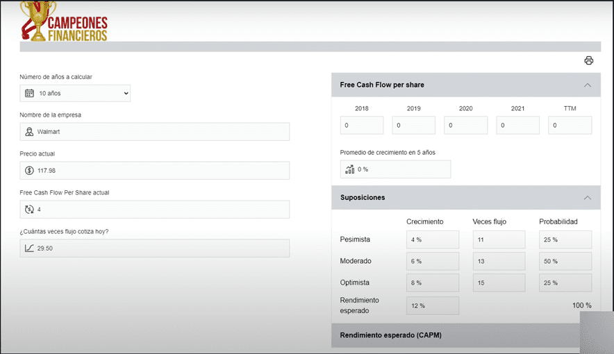Select the TTM cash flow input

coord(570,126)
